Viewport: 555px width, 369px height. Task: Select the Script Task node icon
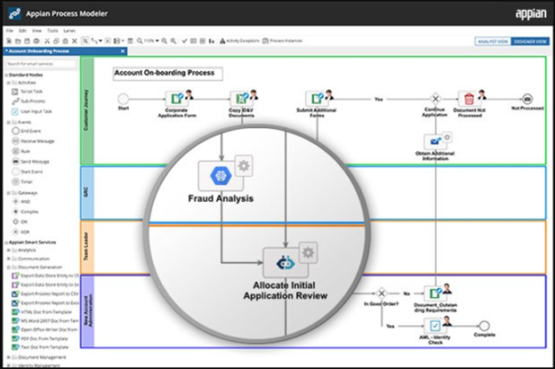point(15,92)
